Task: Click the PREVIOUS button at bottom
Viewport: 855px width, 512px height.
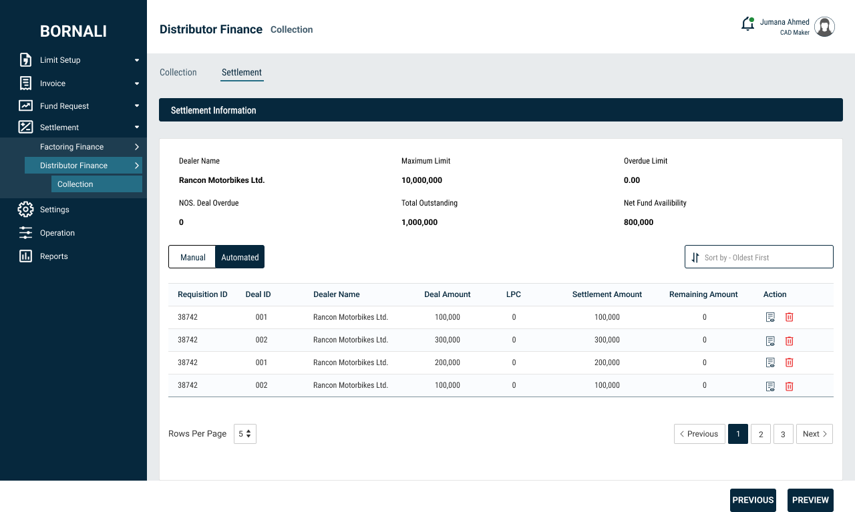Action: pyautogui.click(x=753, y=500)
